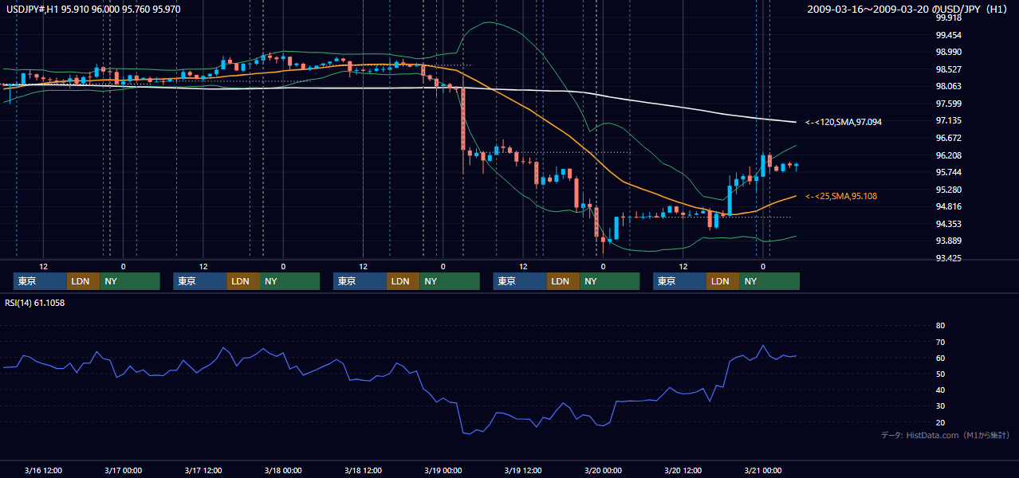Image resolution: width=1019 pixels, height=478 pixels.
Task: Select the 3/18 00:00 date label
Action: tap(283, 470)
